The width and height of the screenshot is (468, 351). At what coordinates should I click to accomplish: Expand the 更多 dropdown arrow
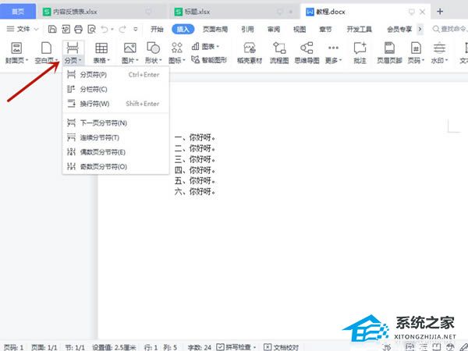coord(340,60)
